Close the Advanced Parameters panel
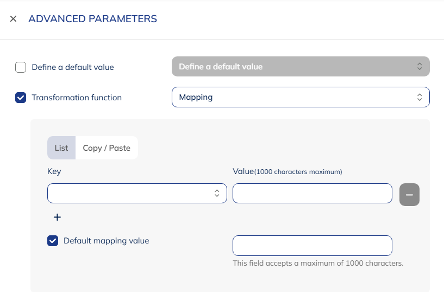This screenshot has width=444, height=302. click(x=14, y=19)
